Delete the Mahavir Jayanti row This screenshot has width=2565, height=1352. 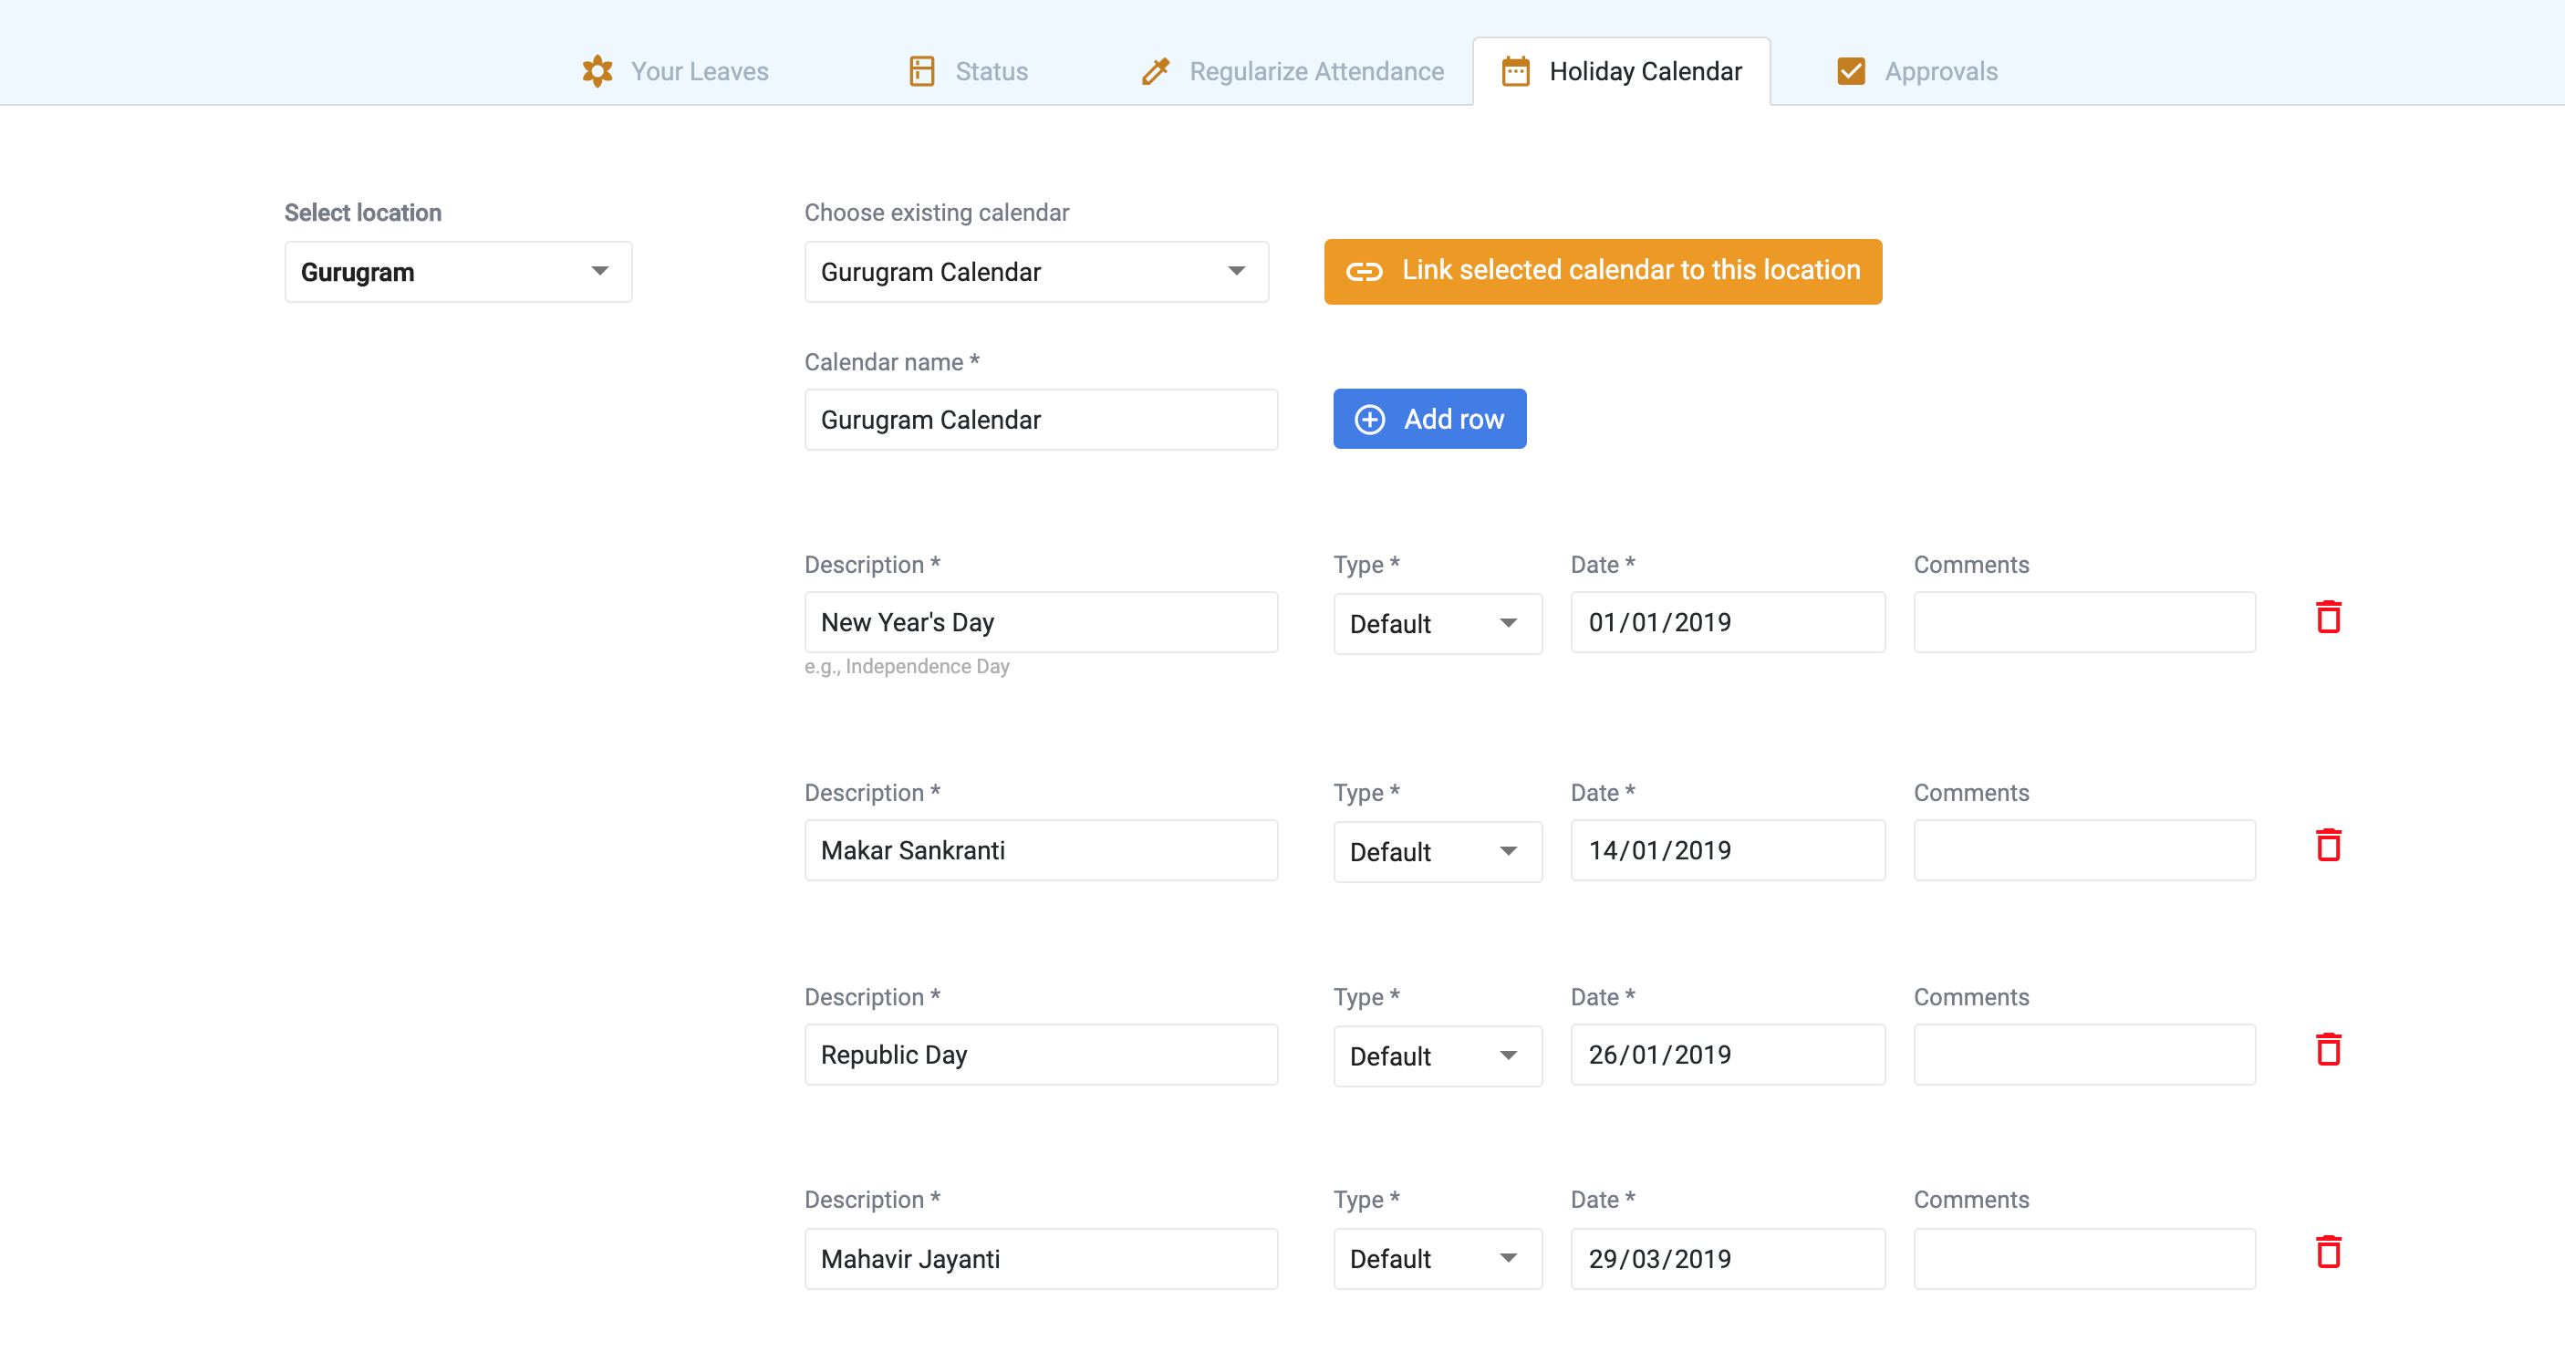pos(2328,1252)
